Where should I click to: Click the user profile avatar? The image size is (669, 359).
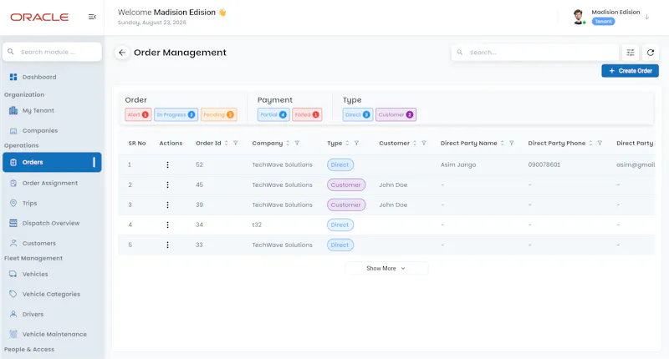click(x=578, y=17)
